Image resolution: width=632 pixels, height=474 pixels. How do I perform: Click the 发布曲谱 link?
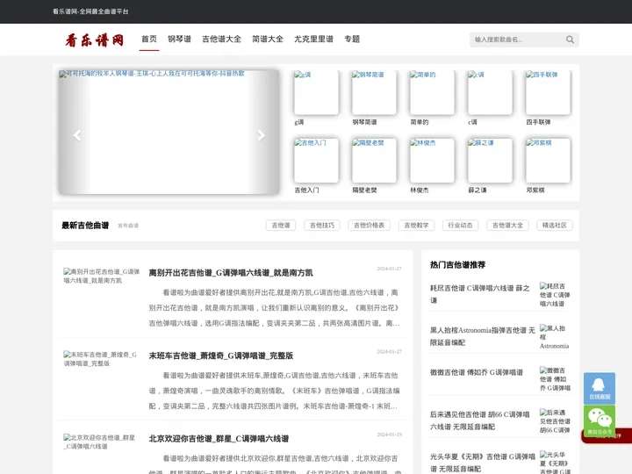coord(128,226)
